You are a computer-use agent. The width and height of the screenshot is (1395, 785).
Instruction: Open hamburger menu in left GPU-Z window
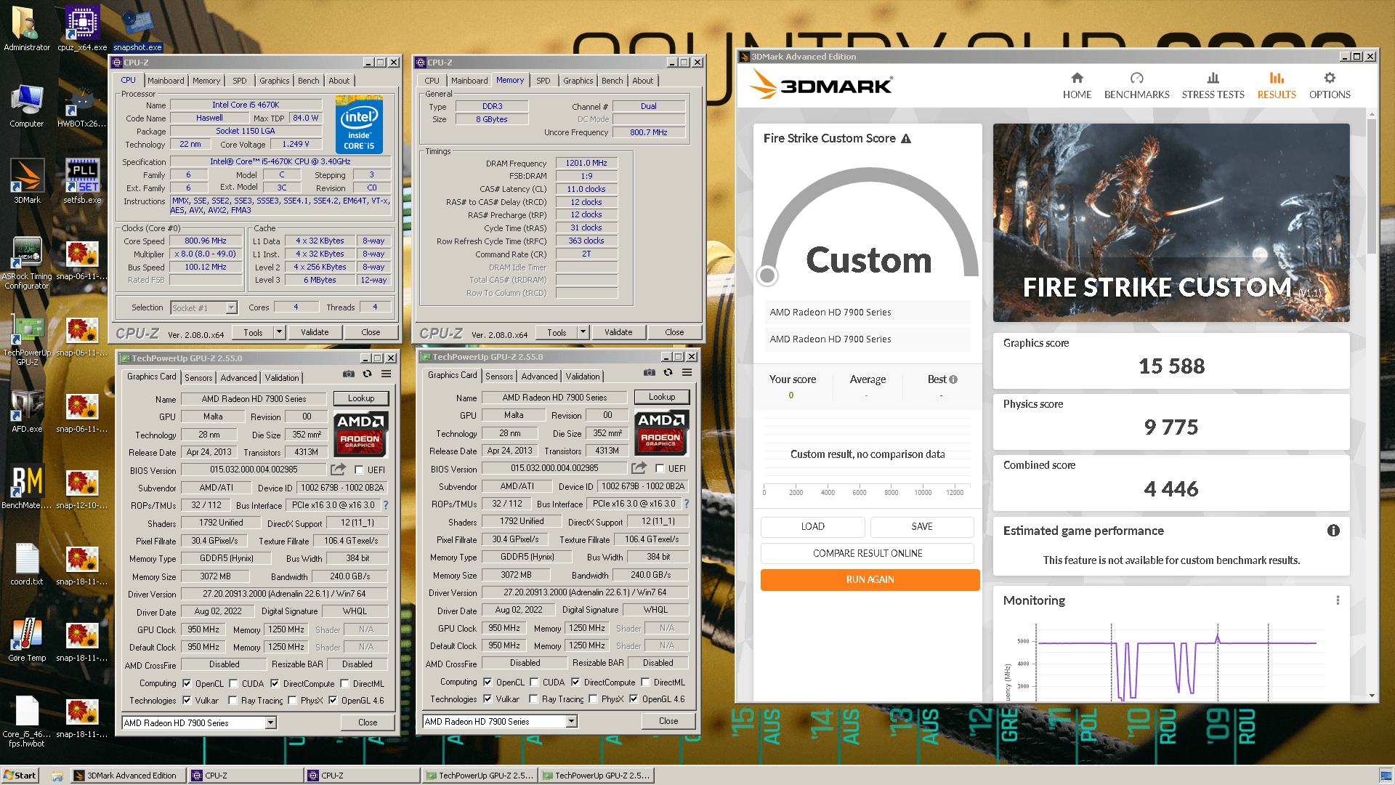click(x=387, y=374)
